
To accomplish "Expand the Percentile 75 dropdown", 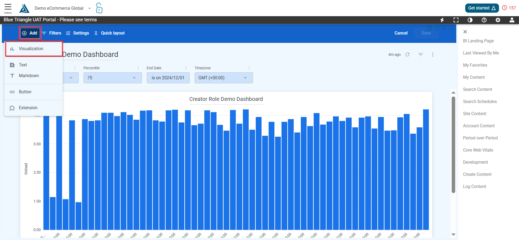I will tap(112, 78).
